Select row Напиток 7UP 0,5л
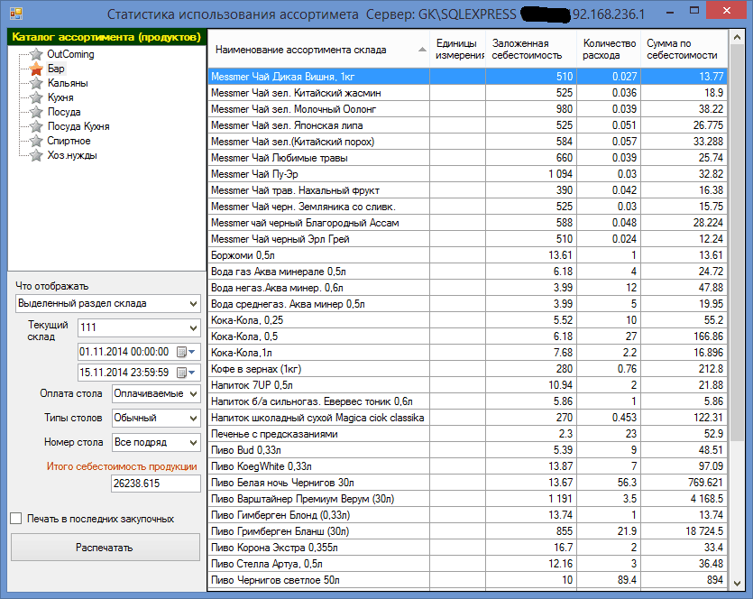 467,385
